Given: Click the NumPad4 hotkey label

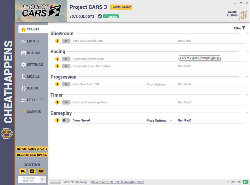Looking at the screenshot, I should [x=184, y=84].
